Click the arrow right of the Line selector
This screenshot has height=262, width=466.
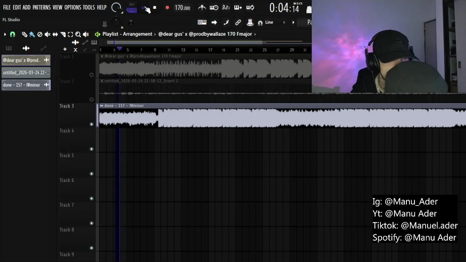293,22
